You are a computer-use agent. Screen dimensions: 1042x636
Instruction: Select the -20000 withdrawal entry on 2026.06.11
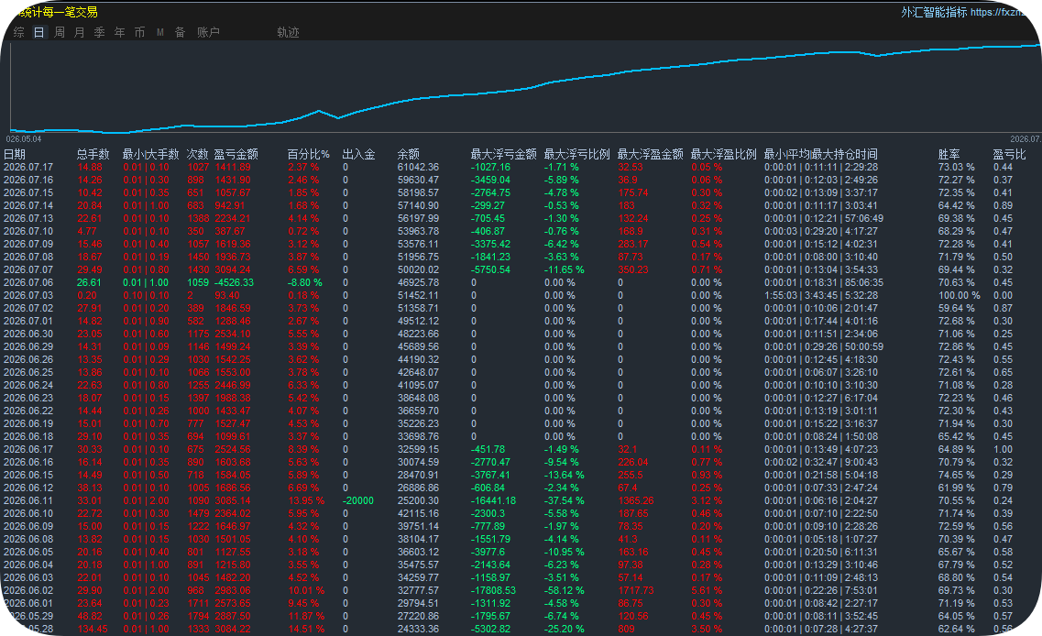(x=358, y=500)
